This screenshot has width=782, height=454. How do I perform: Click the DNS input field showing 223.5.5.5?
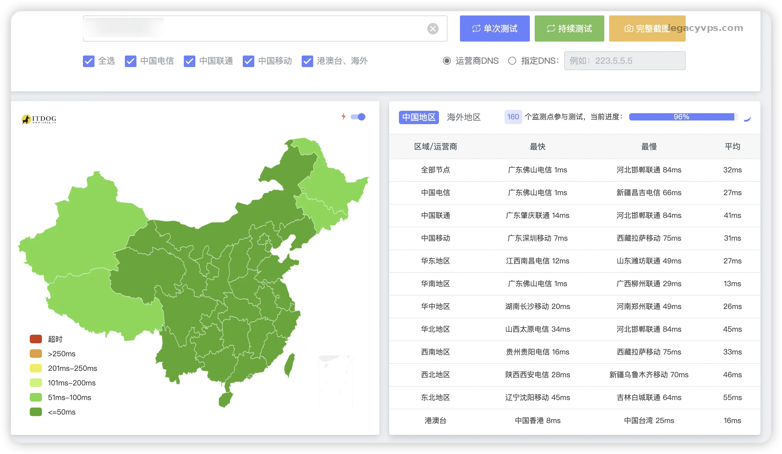pos(624,61)
